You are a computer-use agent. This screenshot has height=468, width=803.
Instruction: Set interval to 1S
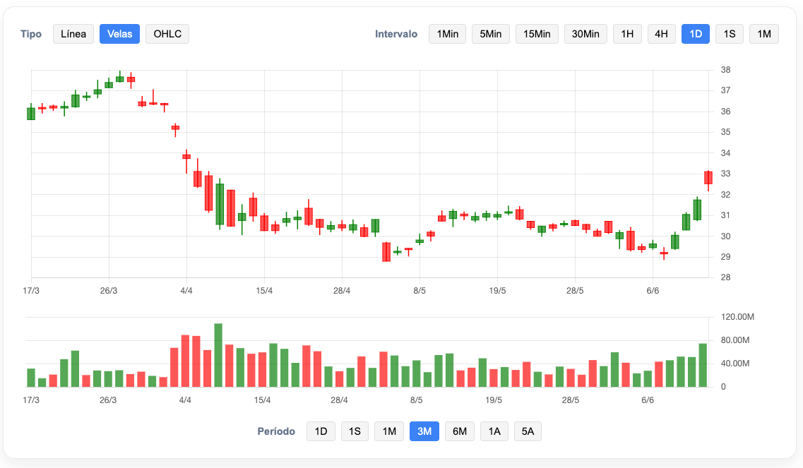730,34
